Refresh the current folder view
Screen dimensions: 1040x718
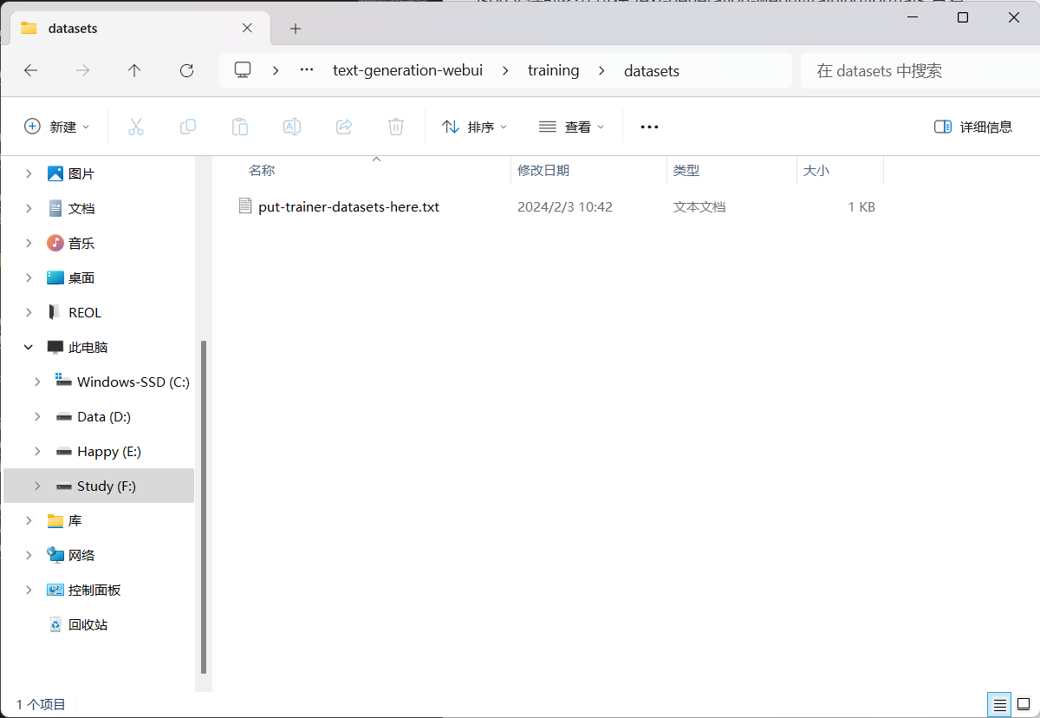tap(186, 71)
